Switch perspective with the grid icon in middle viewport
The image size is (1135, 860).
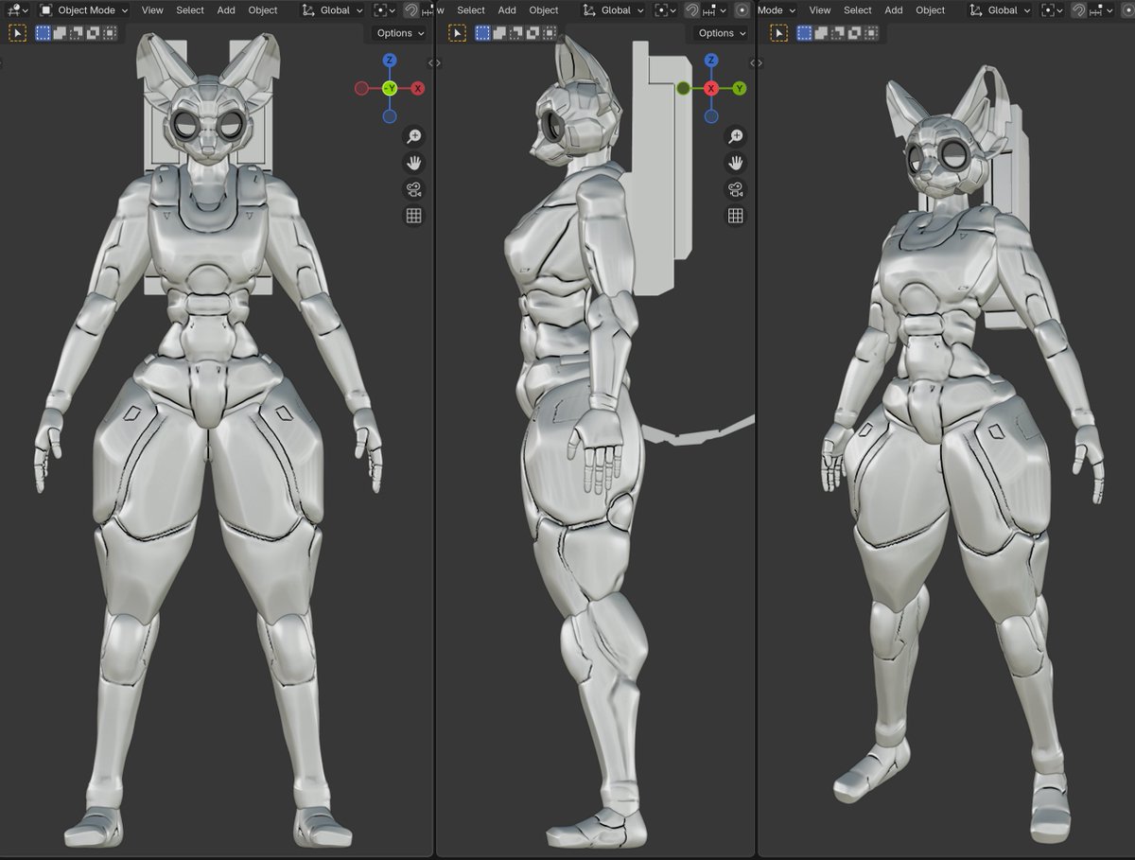tap(736, 215)
